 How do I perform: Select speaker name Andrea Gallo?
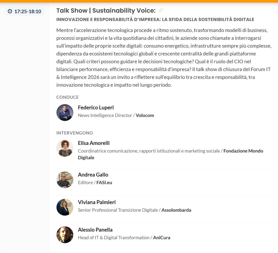click(93, 175)
